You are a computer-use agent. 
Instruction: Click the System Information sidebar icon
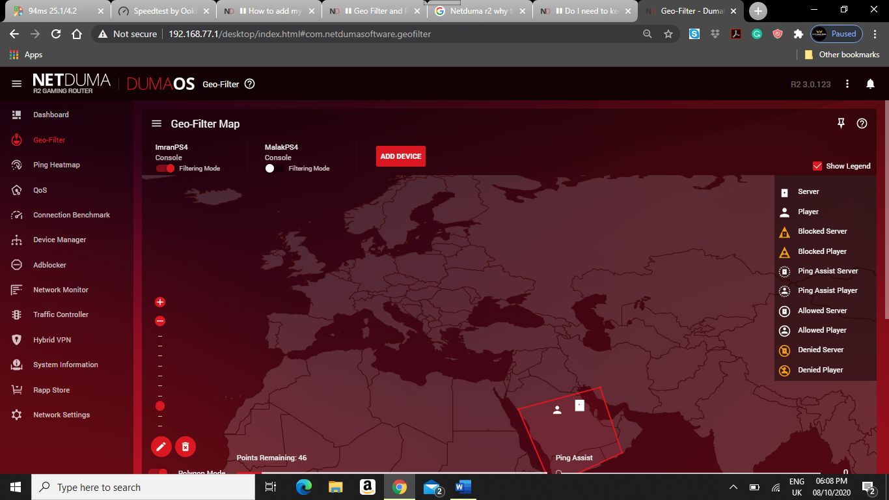pyautogui.click(x=17, y=365)
